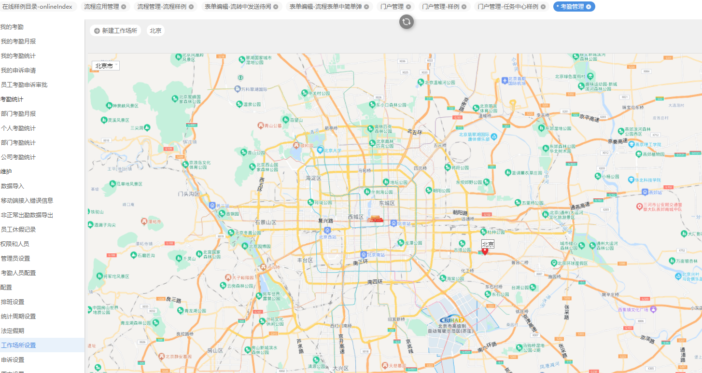Select the 北京首都国际机场 airplane icon on the map
The image size is (702, 373).
(x=505, y=80)
